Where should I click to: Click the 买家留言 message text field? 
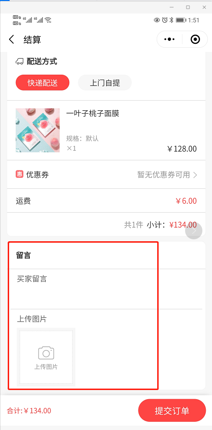coord(106,289)
